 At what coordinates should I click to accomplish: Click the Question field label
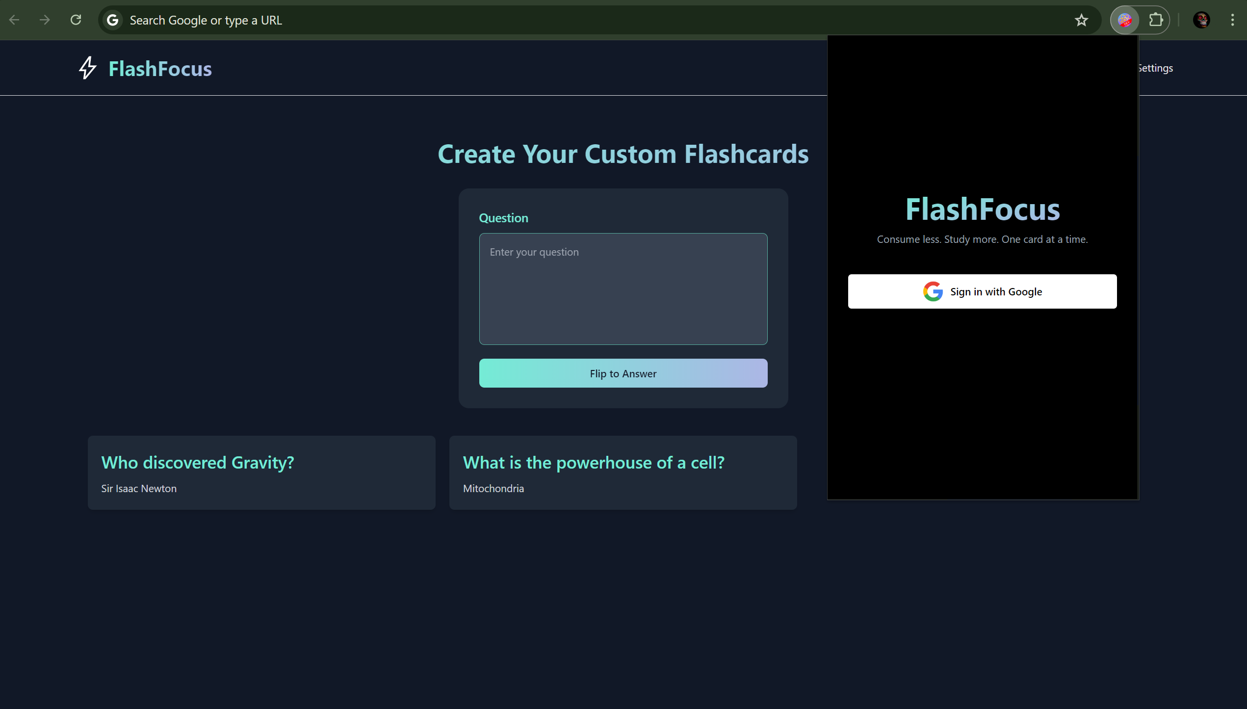503,218
